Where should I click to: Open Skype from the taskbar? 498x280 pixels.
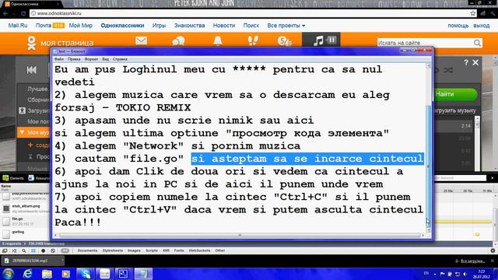point(86,274)
